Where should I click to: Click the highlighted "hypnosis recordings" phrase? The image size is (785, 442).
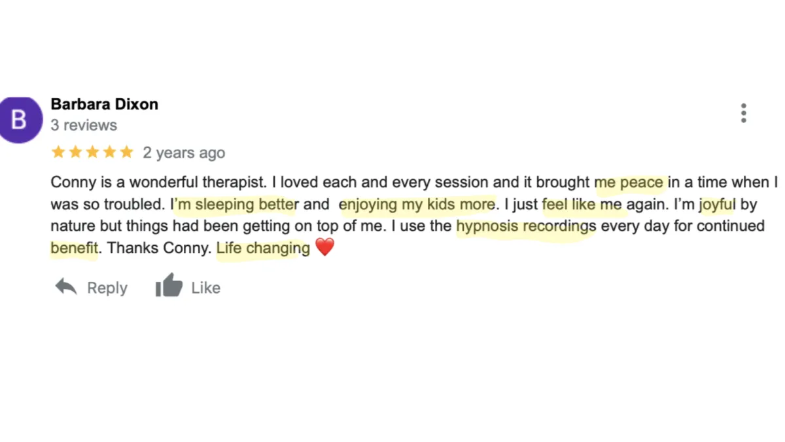pos(525,226)
